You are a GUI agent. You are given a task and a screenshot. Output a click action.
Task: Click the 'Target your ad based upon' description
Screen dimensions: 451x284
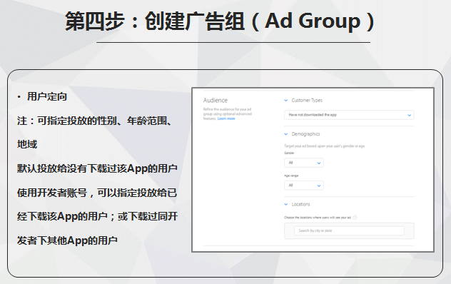[324, 146]
